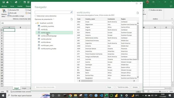Viewport: 174px width, 98px height.
Task: Click the Save icon in quick access toolbar
Action: tap(4, 2)
